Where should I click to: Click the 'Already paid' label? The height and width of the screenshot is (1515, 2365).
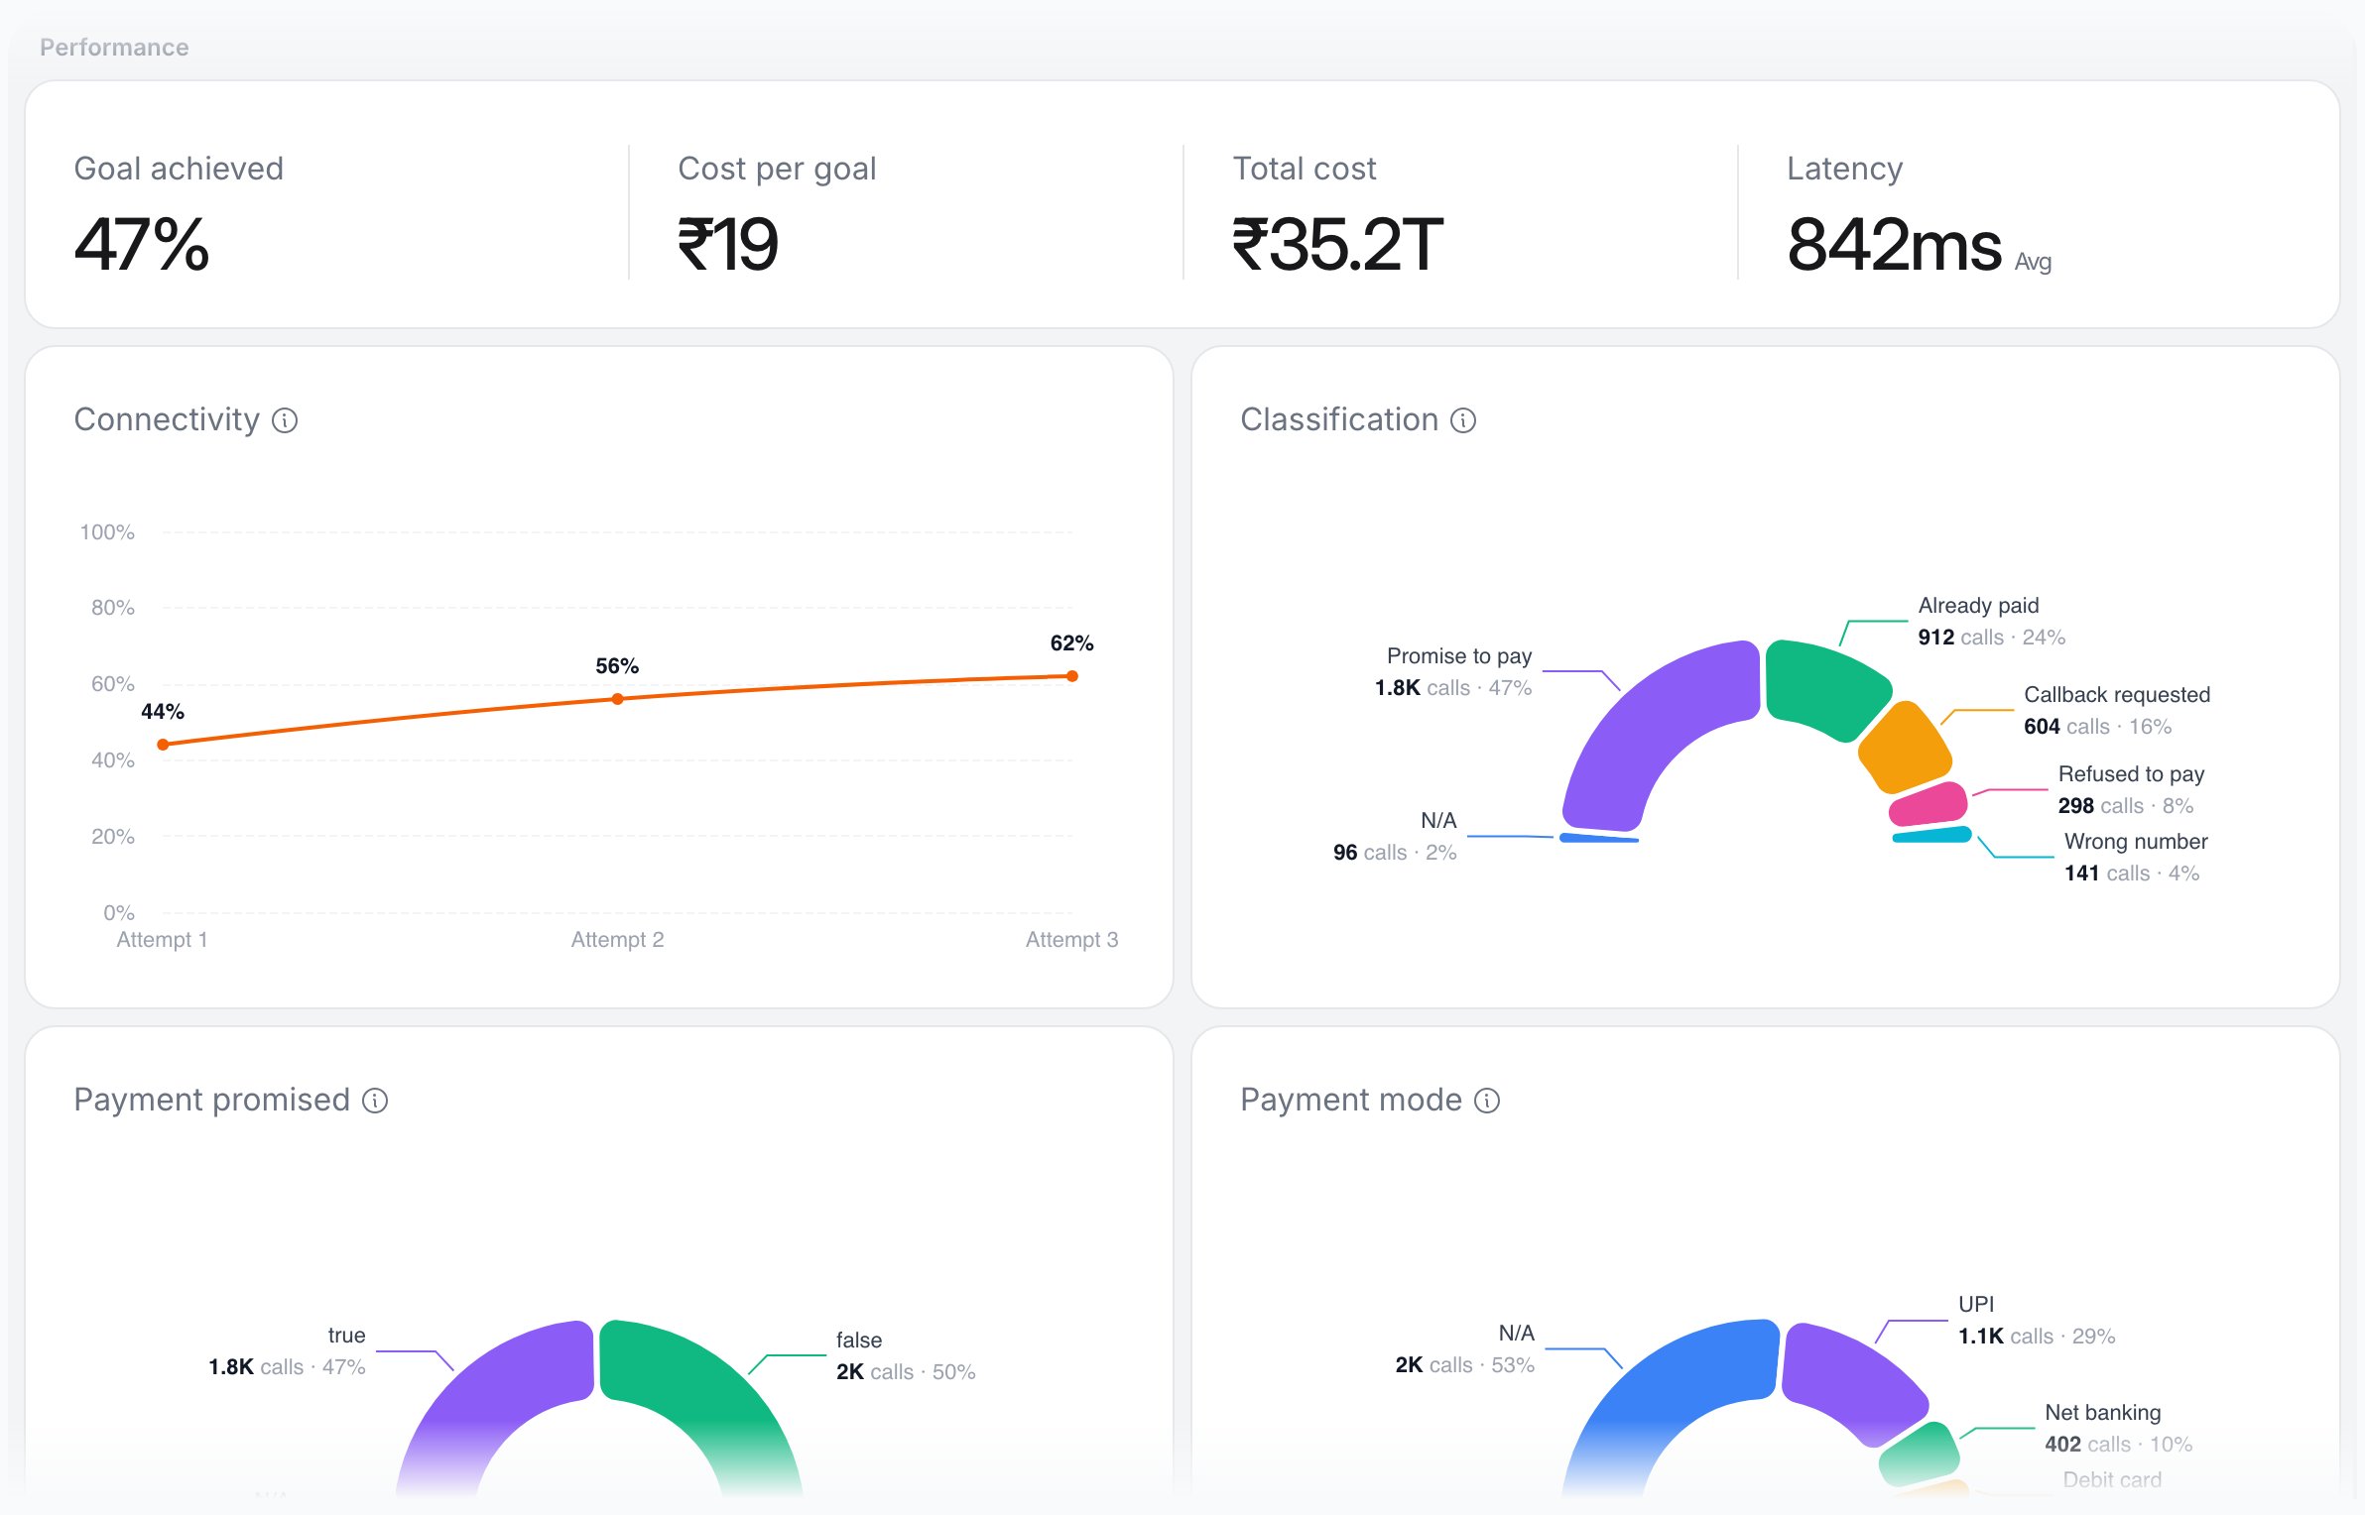[1979, 606]
